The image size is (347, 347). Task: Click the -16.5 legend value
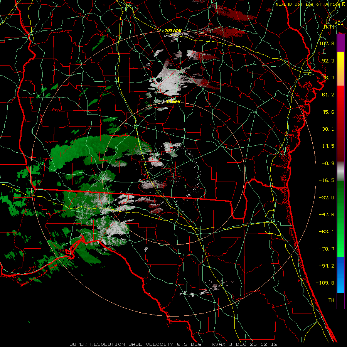[327, 180]
